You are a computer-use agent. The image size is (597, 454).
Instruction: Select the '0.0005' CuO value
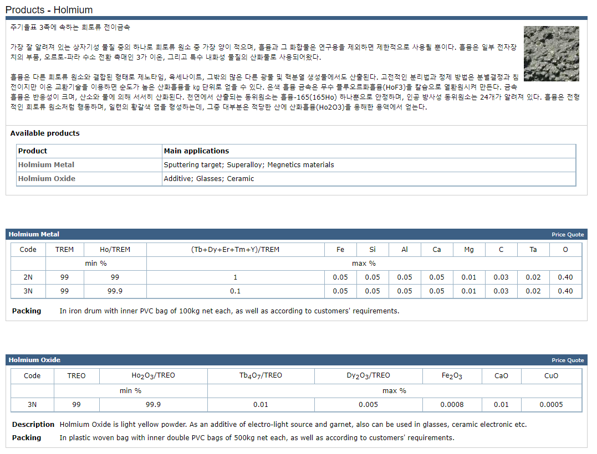point(551,405)
